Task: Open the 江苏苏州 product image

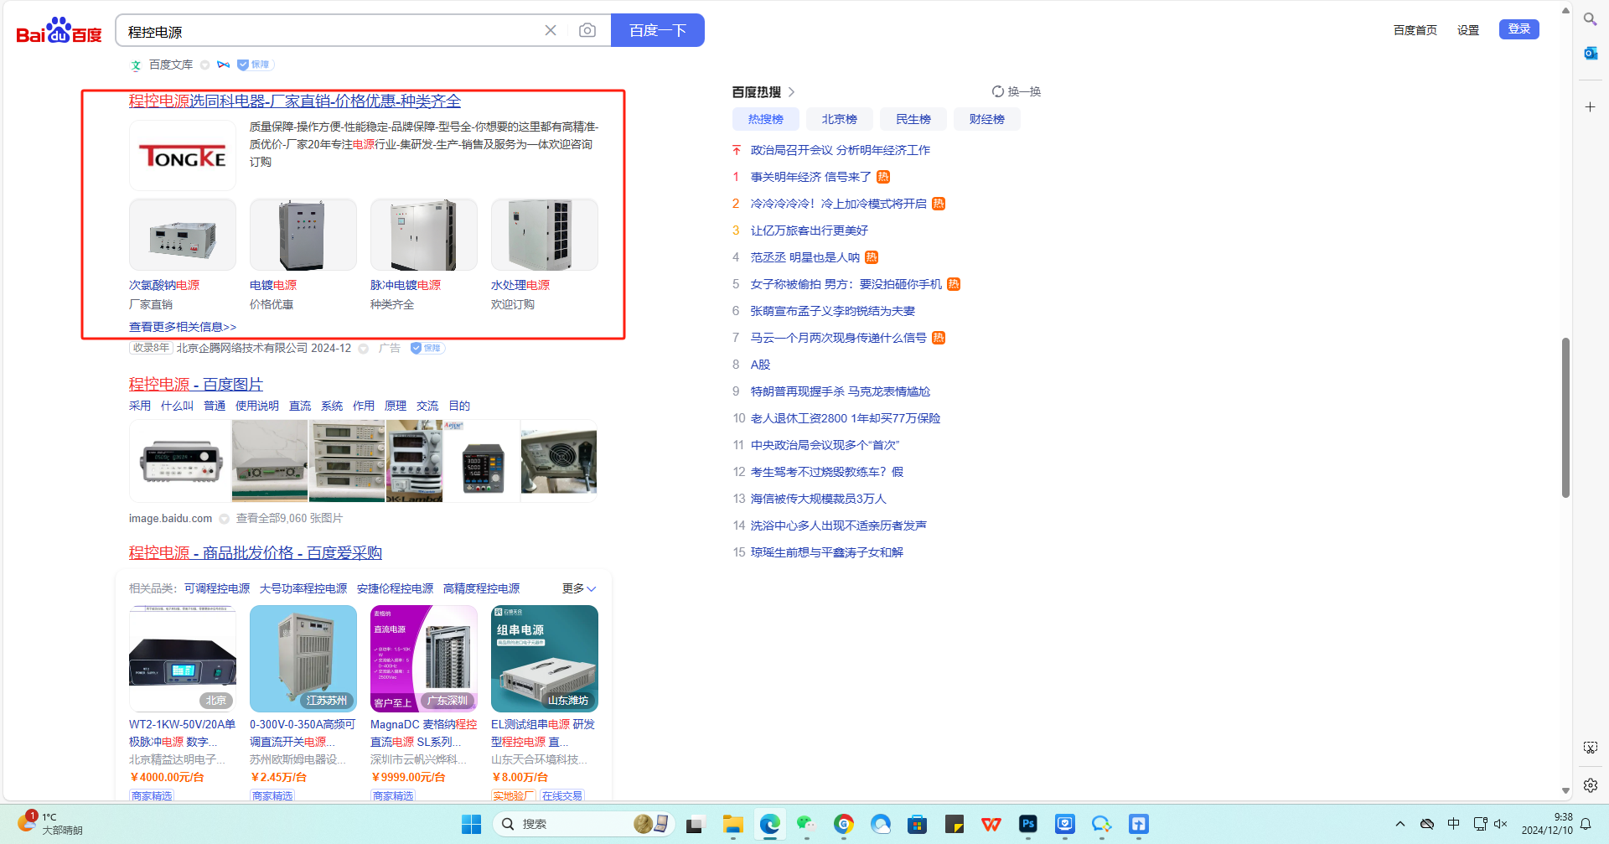Action: click(x=303, y=659)
